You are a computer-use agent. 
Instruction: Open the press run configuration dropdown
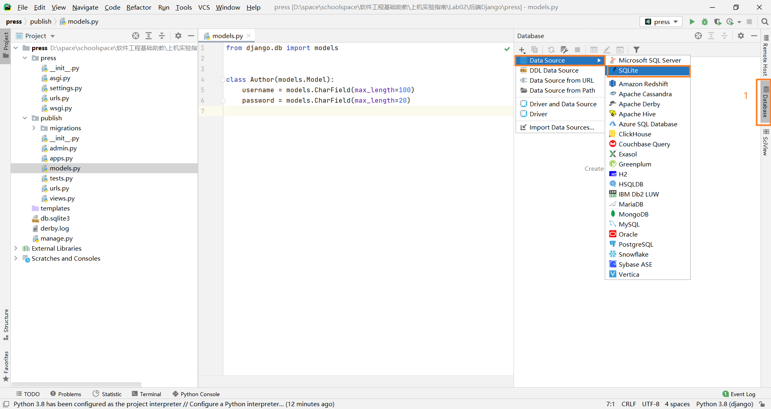coord(661,22)
